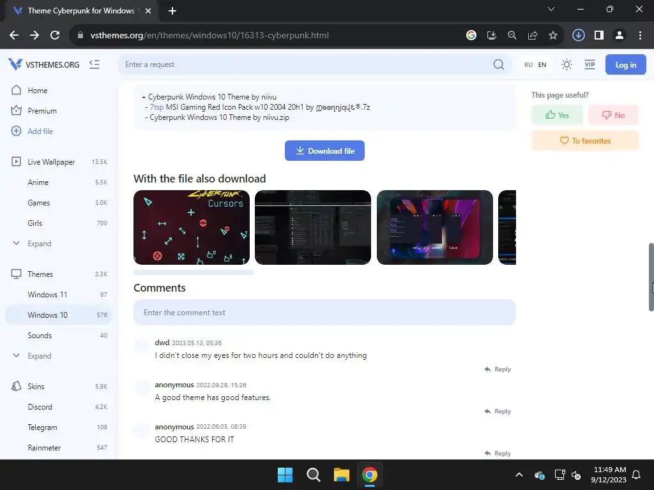Go back in browser
The image size is (654, 490).
click(x=14, y=36)
